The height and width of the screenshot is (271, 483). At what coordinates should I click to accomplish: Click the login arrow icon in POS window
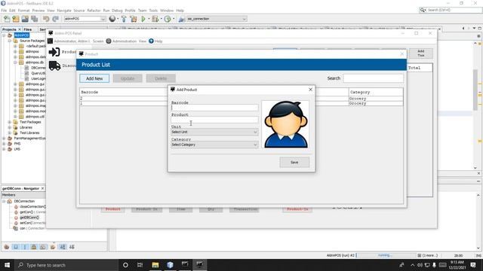click(54, 52)
